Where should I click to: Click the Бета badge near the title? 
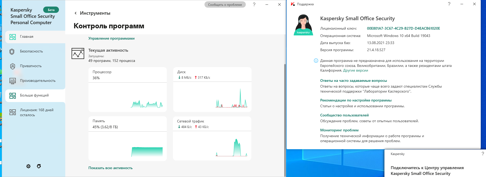[x=51, y=10]
